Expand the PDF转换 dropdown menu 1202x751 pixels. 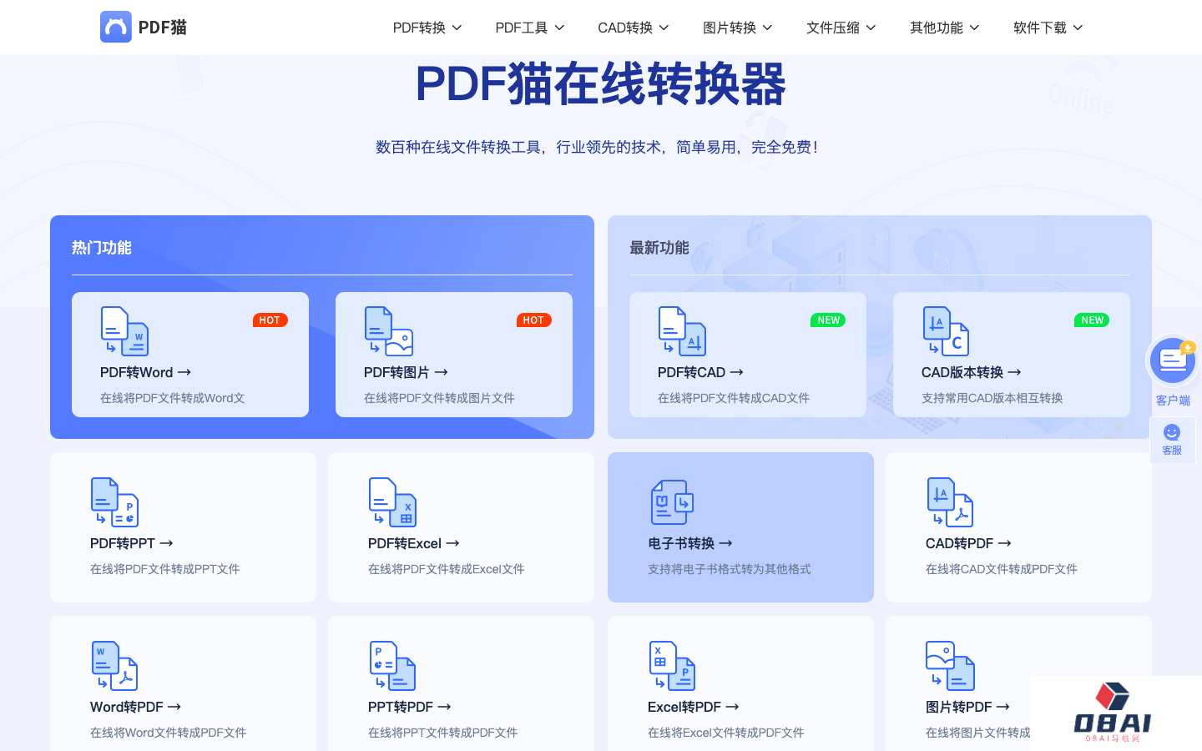427,27
